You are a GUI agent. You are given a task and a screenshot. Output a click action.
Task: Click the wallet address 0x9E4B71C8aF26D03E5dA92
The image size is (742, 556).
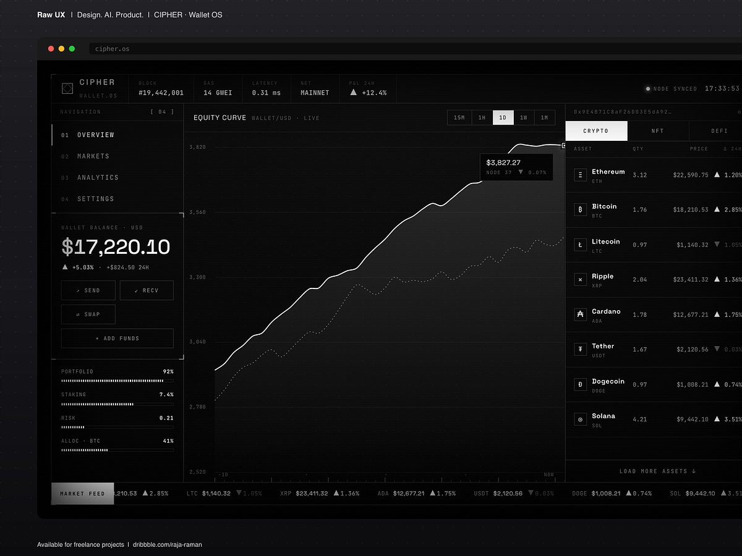(622, 112)
